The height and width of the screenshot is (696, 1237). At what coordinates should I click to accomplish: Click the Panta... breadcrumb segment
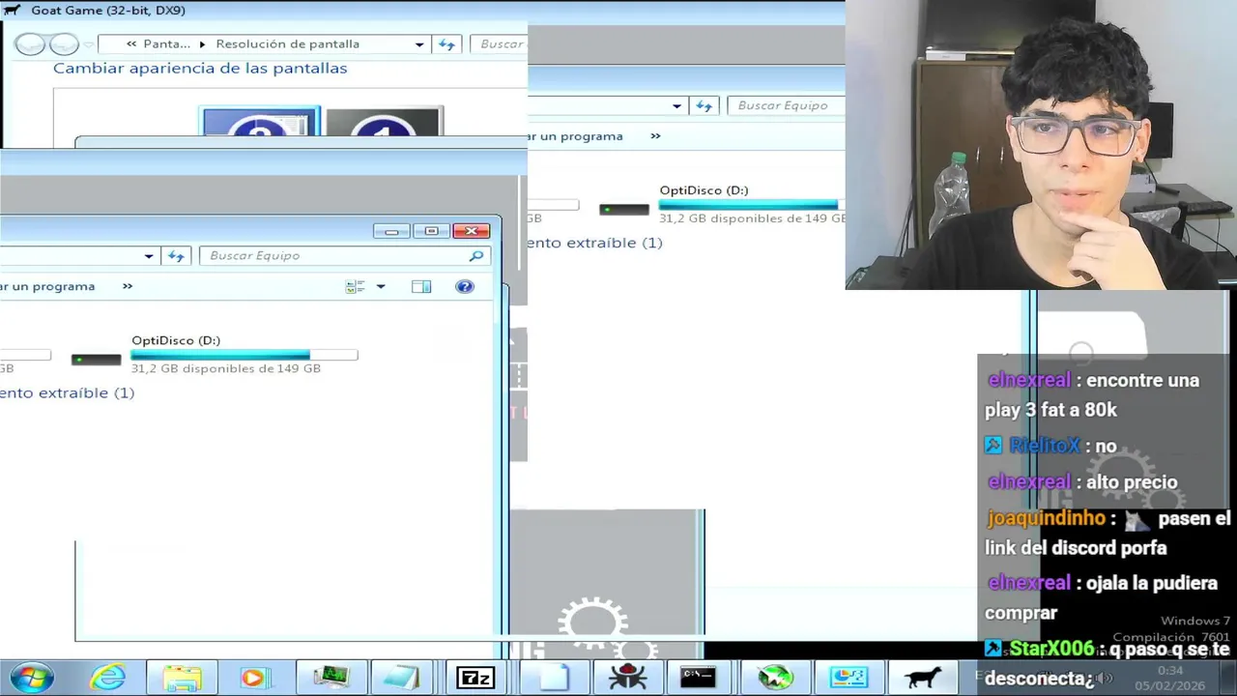pyautogui.click(x=167, y=44)
